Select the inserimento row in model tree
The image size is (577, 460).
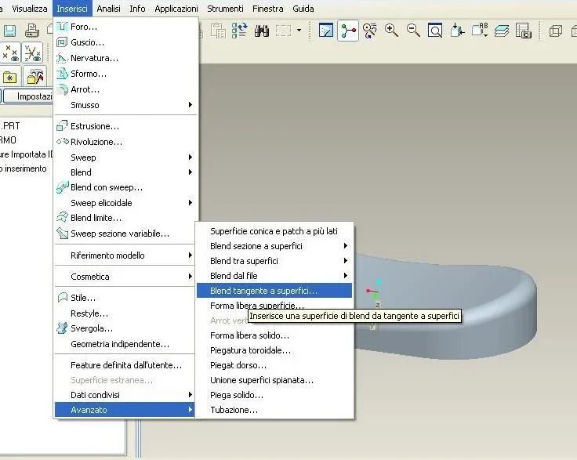(x=24, y=168)
